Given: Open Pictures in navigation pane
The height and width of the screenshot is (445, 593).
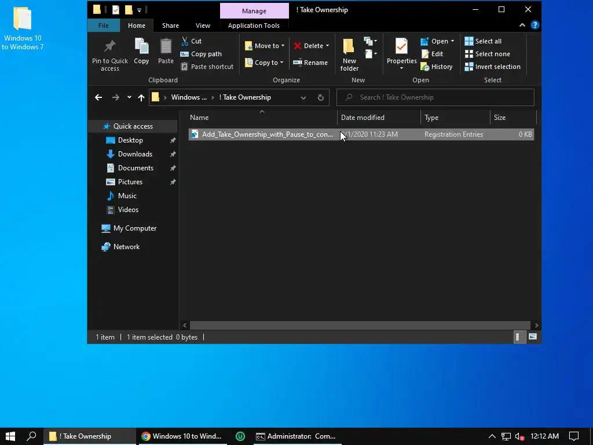Looking at the screenshot, I should (x=130, y=182).
